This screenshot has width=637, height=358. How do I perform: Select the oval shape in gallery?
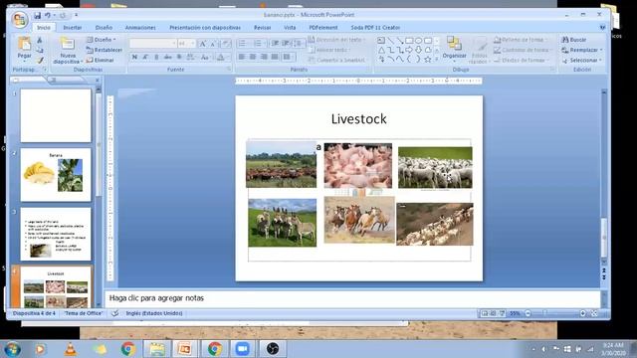tap(418, 41)
